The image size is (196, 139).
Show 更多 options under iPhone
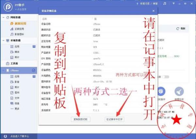pos(15,109)
